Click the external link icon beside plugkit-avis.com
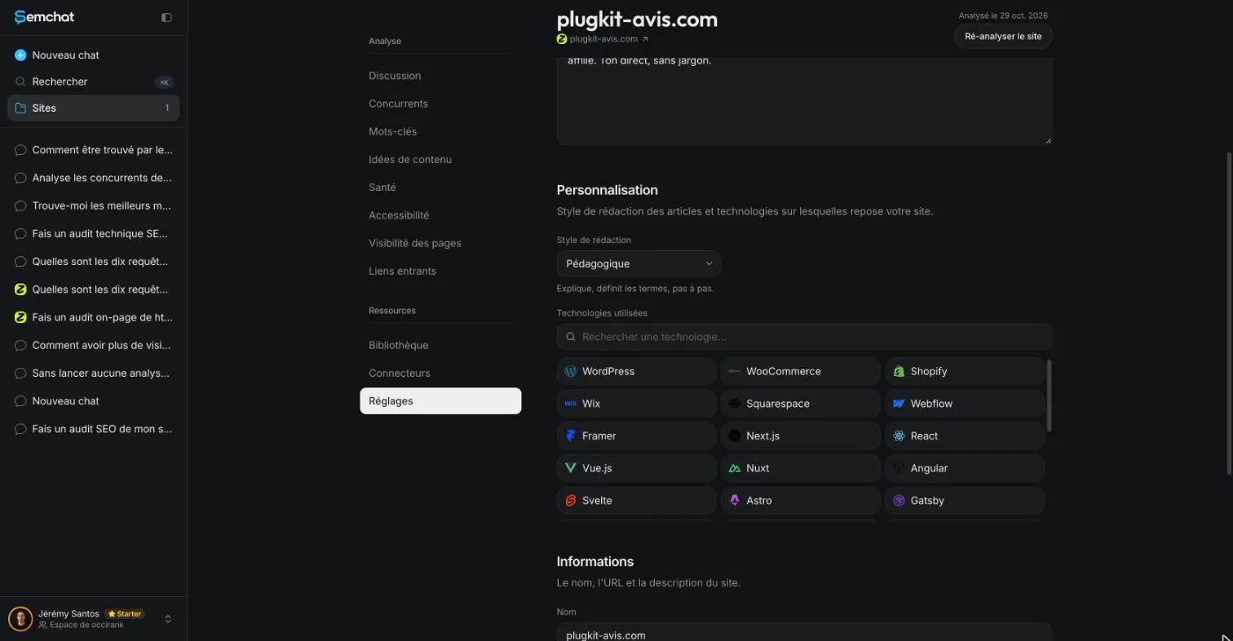 click(645, 38)
